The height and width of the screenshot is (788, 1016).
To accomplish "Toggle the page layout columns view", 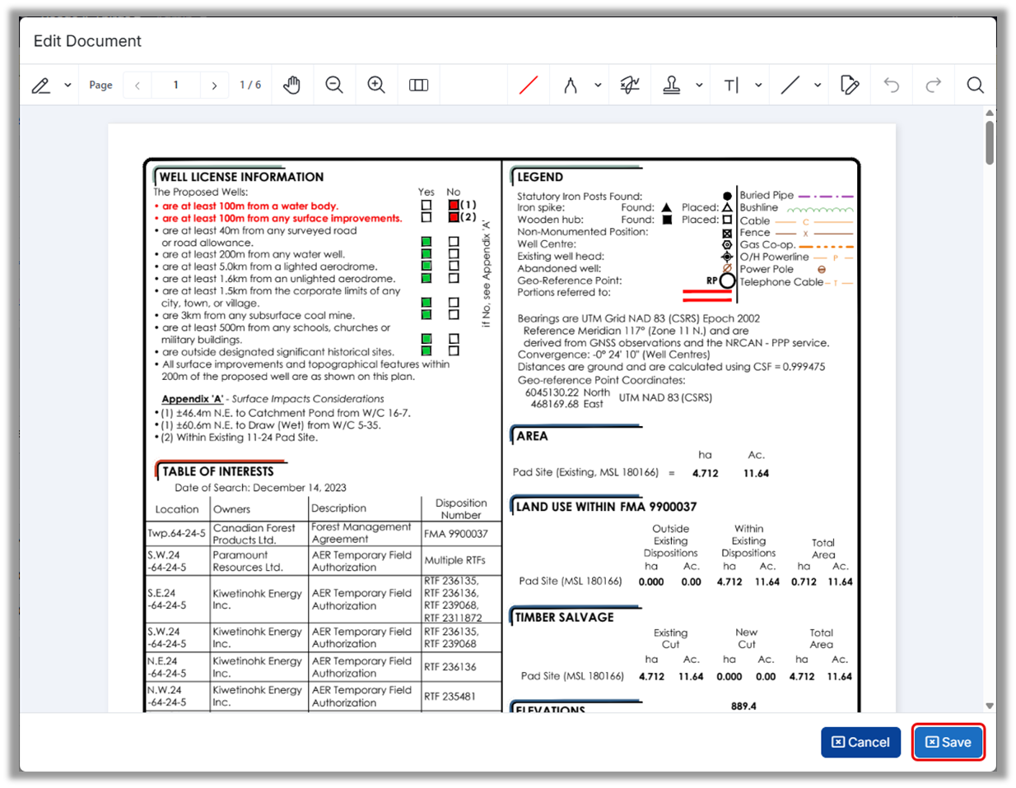I will [418, 85].
